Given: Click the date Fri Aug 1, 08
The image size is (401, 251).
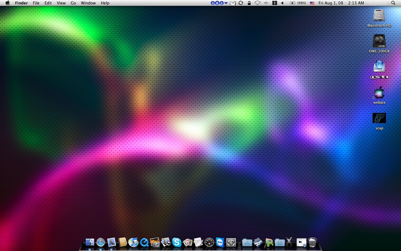Looking at the screenshot, I should [331, 3].
